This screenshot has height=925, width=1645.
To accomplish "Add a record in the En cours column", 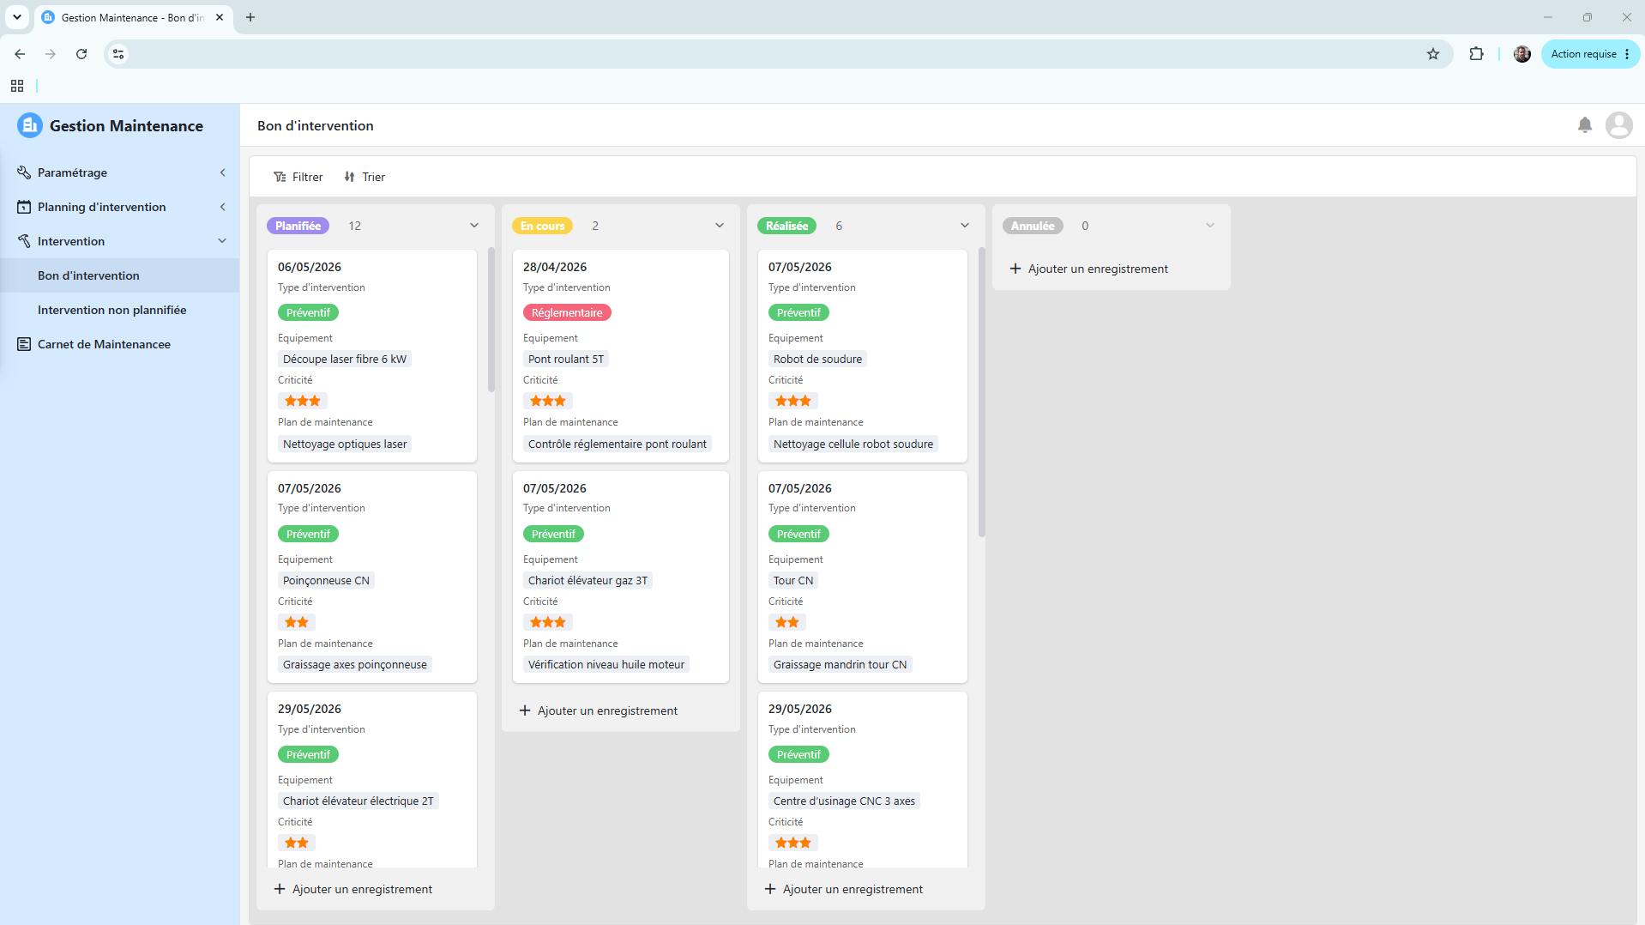I will tap(599, 710).
